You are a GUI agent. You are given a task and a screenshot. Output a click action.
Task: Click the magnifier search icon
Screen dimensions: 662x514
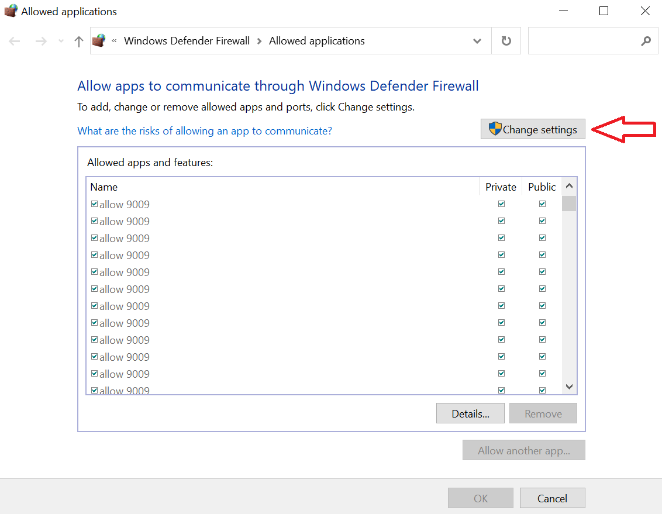(x=646, y=41)
